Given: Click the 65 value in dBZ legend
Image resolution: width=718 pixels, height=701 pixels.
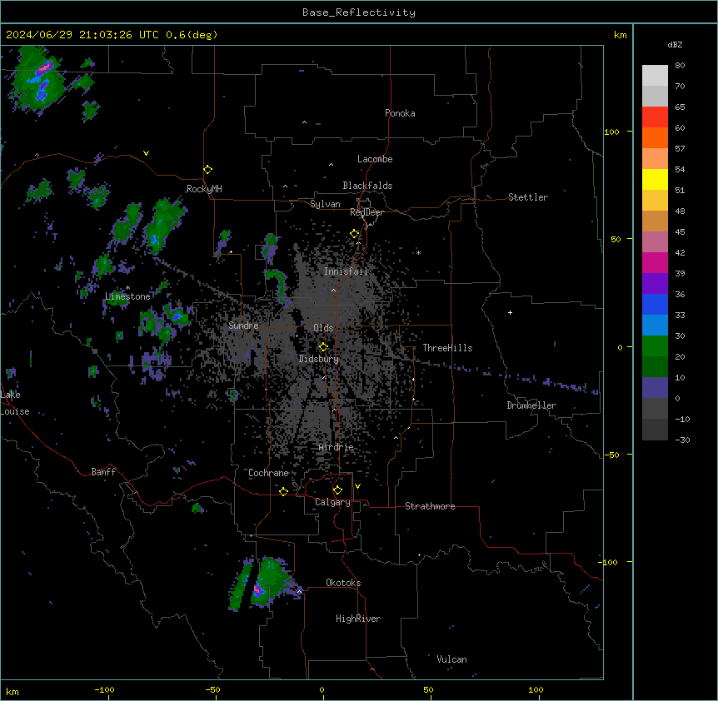Looking at the screenshot, I should point(680,107).
